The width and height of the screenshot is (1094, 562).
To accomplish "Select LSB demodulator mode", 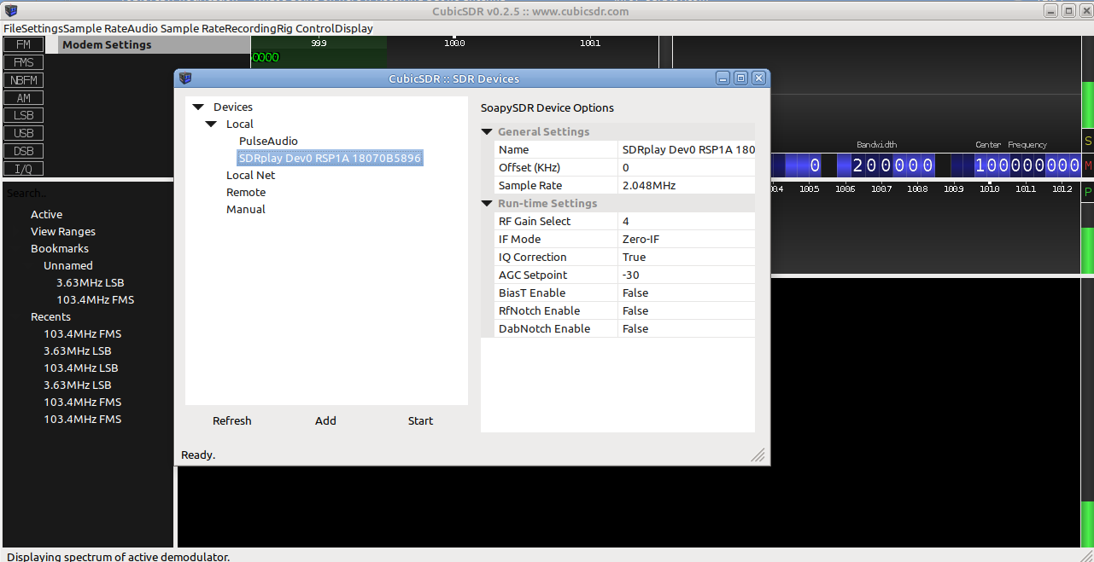I will tap(23, 115).
